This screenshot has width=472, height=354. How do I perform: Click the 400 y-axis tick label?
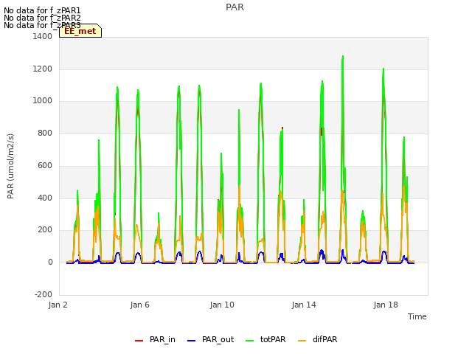pos(45,198)
